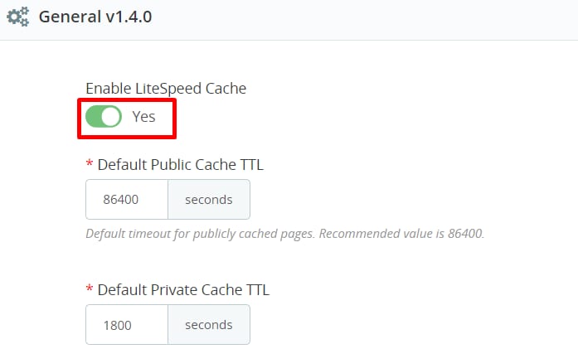Focus the Default Public Cache TTL field

pyautogui.click(x=127, y=200)
